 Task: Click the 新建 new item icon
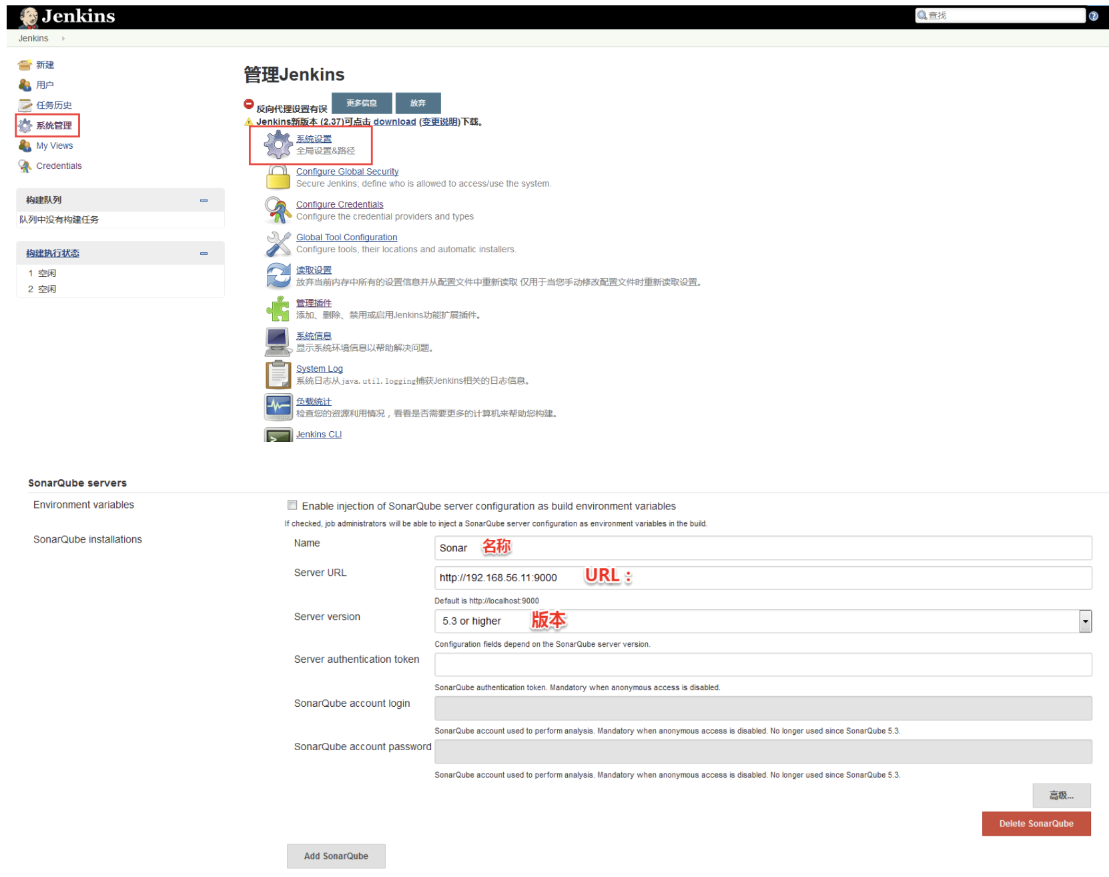pyautogui.click(x=25, y=65)
